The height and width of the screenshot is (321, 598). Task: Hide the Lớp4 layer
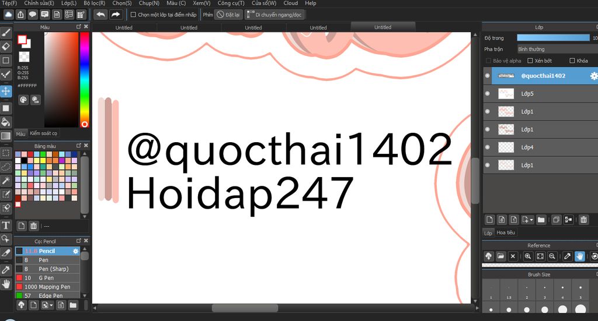coord(488,147)
